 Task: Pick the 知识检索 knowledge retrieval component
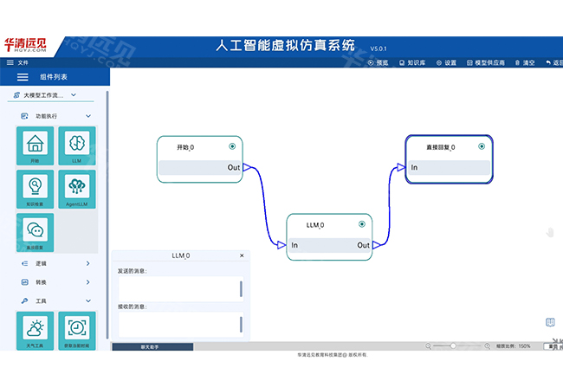[35, 188]
